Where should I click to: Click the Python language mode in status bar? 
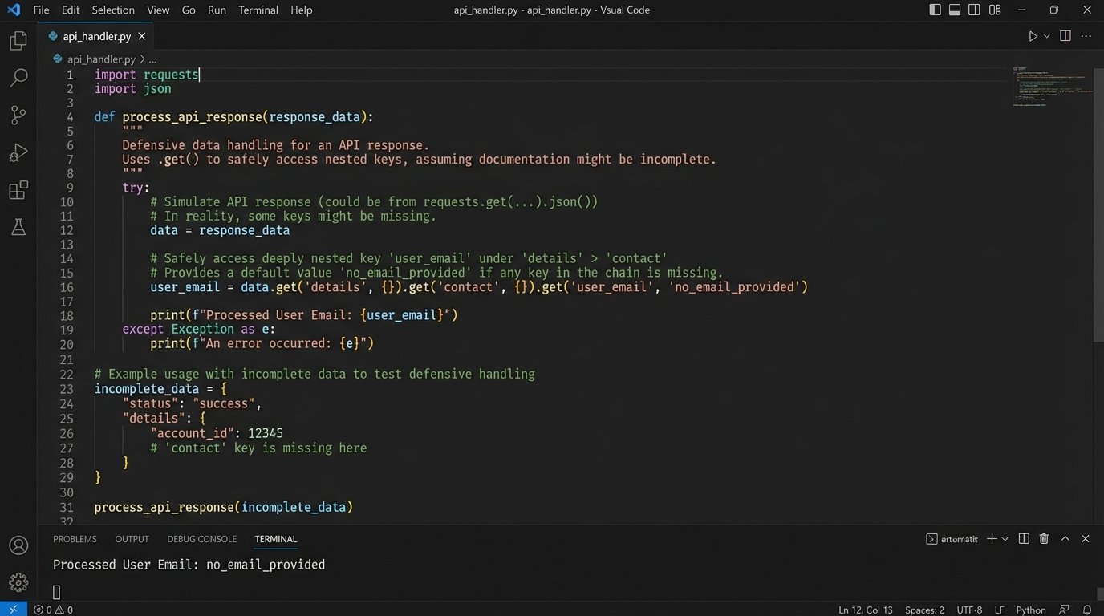tap(1030, 610)
